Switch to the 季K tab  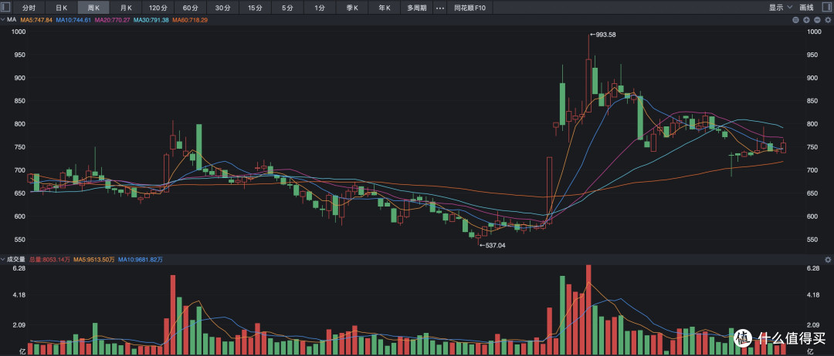pyautogui.click(x=352, y=8)
